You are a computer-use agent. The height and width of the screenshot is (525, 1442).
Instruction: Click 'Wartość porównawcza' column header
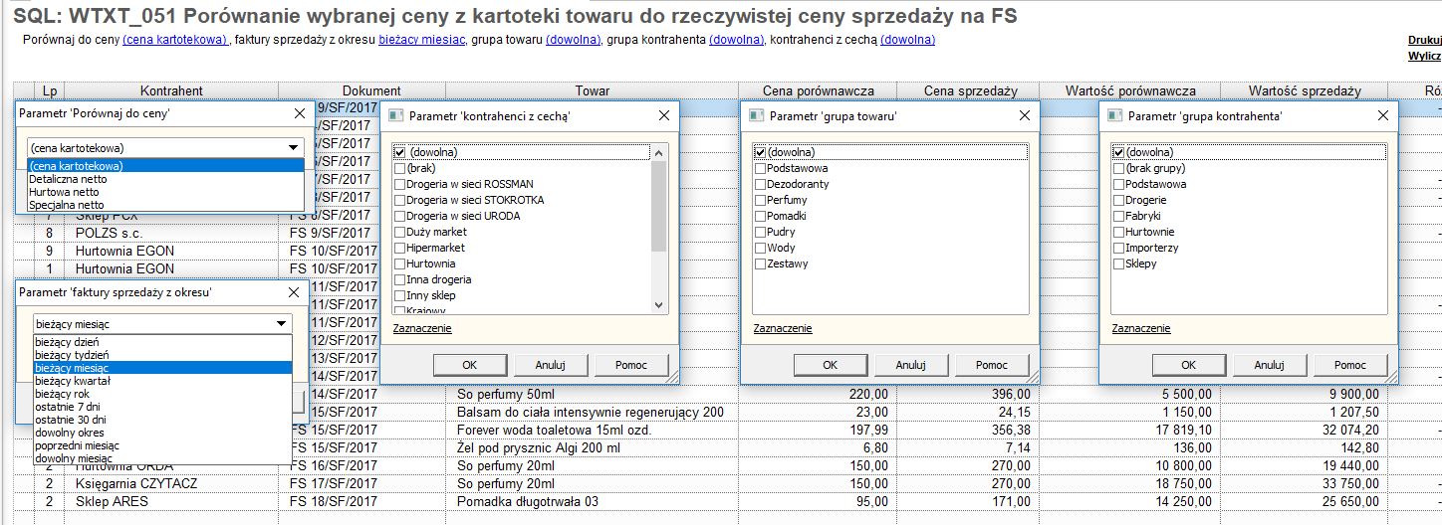(x=1129, y=90)
